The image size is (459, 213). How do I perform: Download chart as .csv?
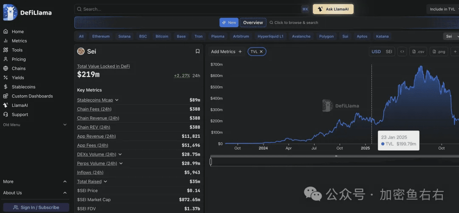coord(418,51)
